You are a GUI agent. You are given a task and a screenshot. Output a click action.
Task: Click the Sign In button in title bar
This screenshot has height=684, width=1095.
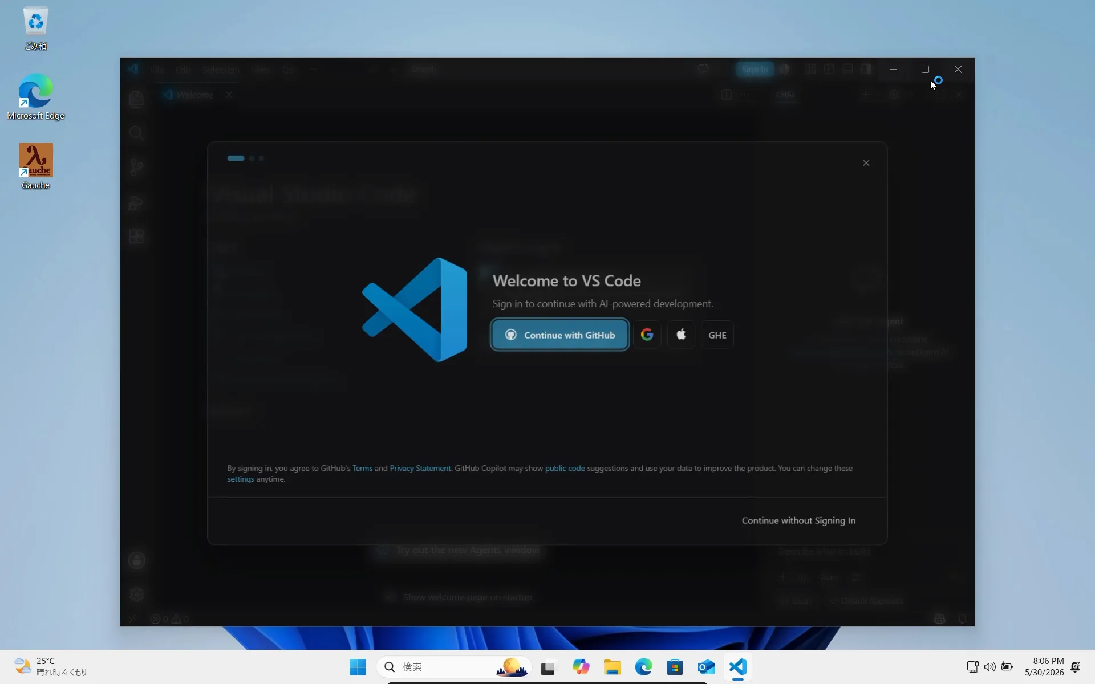tap(755, 70)
